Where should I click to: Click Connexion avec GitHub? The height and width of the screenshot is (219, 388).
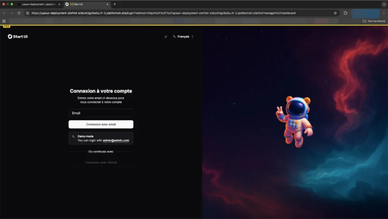pyautogui.click(x=101, y=162)
